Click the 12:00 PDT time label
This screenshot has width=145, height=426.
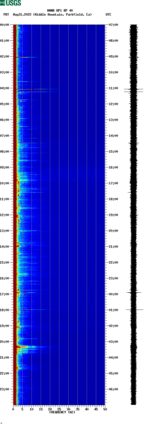(4, 215)
